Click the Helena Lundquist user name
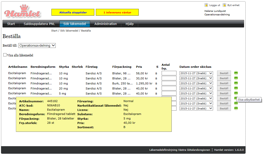The image size is (264, 155). pyautogui.click(x=215, y=11)
